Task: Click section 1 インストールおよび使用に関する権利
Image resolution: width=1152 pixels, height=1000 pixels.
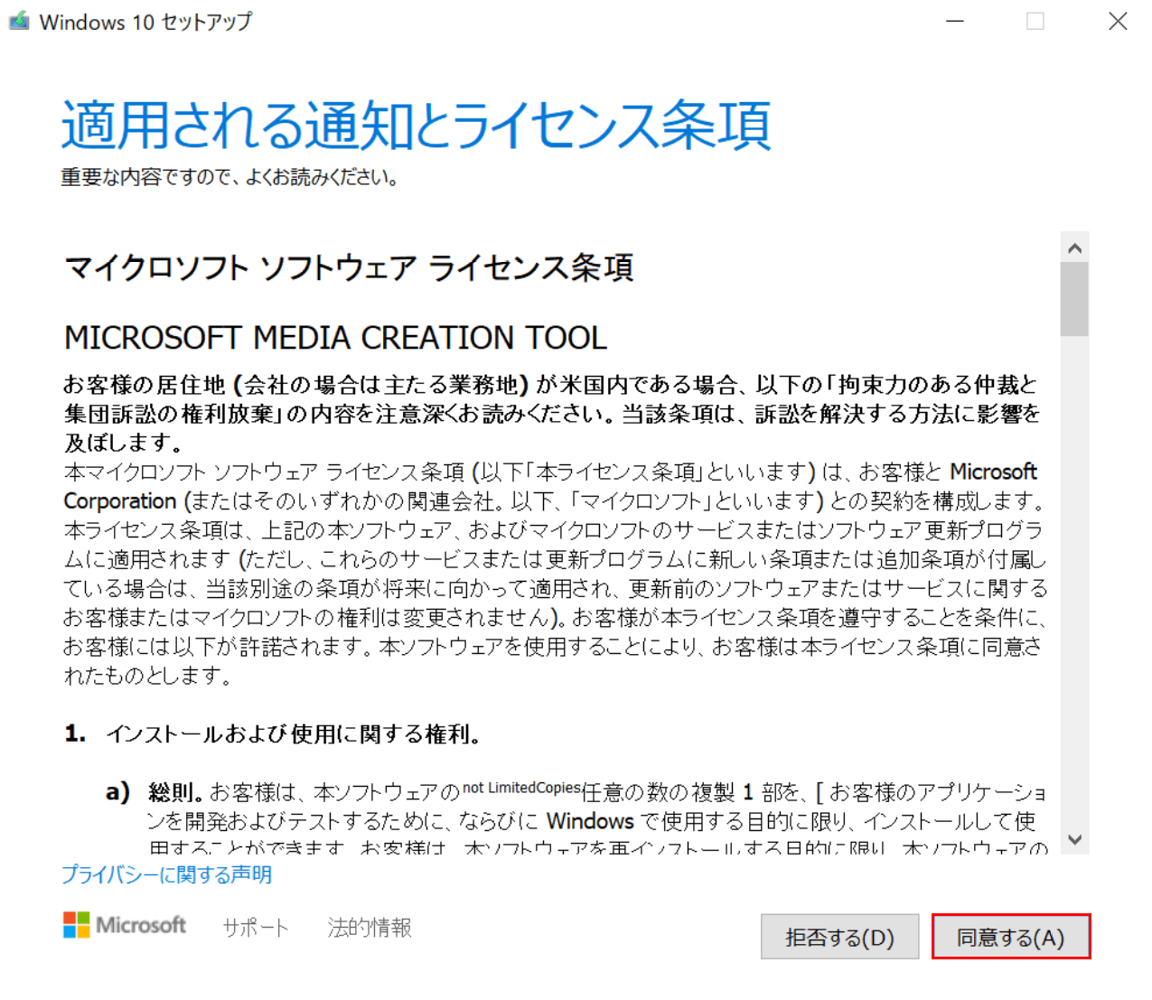Action: [272, 734]
